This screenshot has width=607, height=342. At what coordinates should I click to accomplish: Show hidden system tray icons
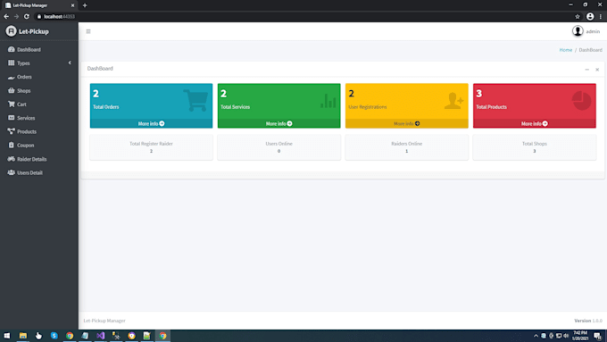pyautogui.click(x=536, y=336)
